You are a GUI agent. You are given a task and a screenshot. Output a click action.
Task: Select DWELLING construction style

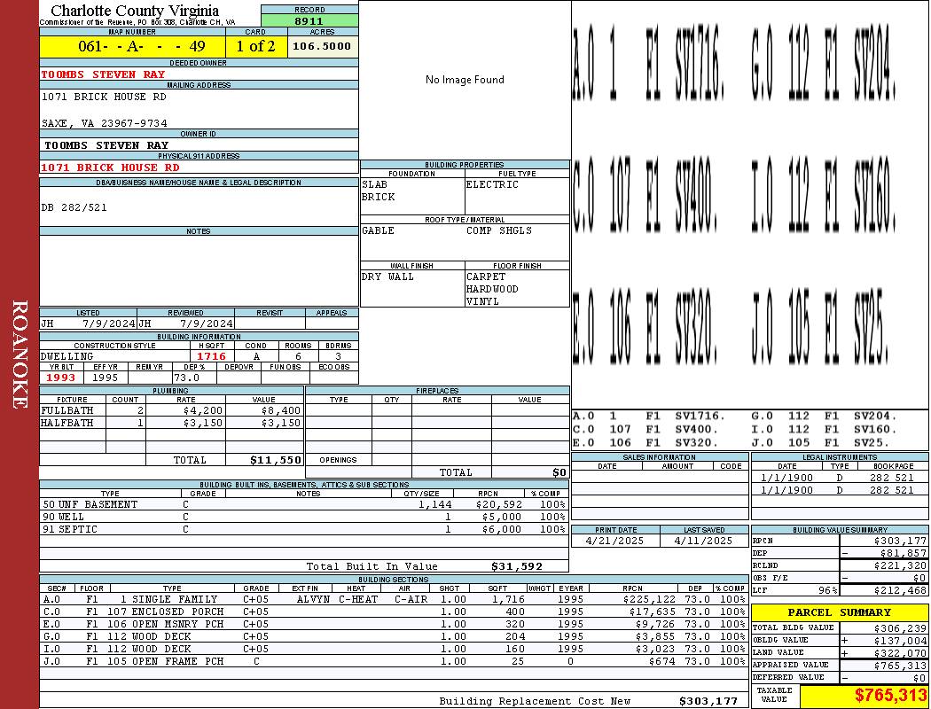[x=67, y=356]
